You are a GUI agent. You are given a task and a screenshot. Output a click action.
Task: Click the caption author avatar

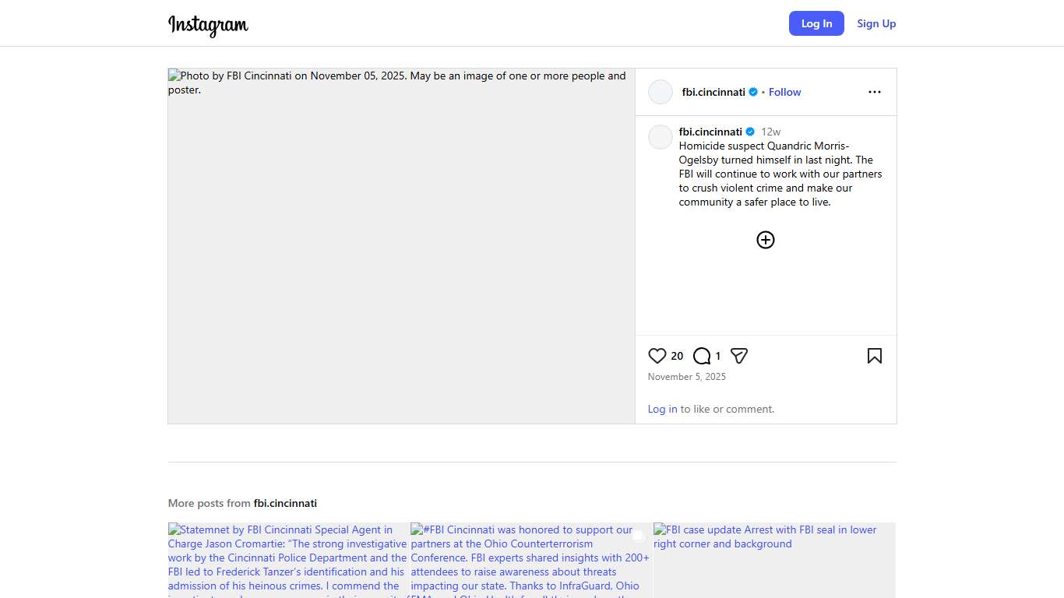[x=661, y=137]
